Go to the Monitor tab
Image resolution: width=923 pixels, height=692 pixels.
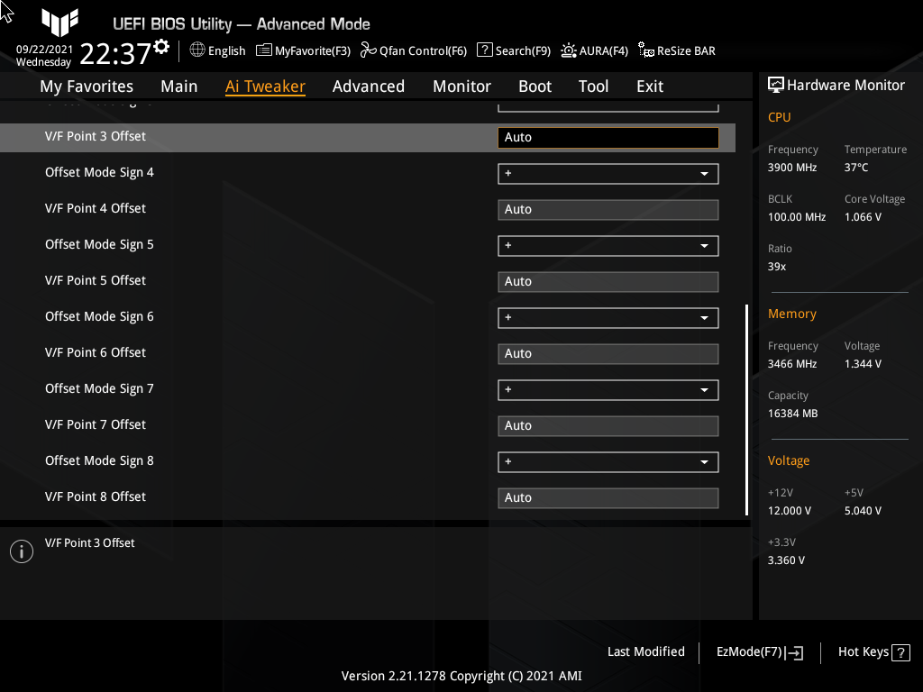[x=461, y=86]
